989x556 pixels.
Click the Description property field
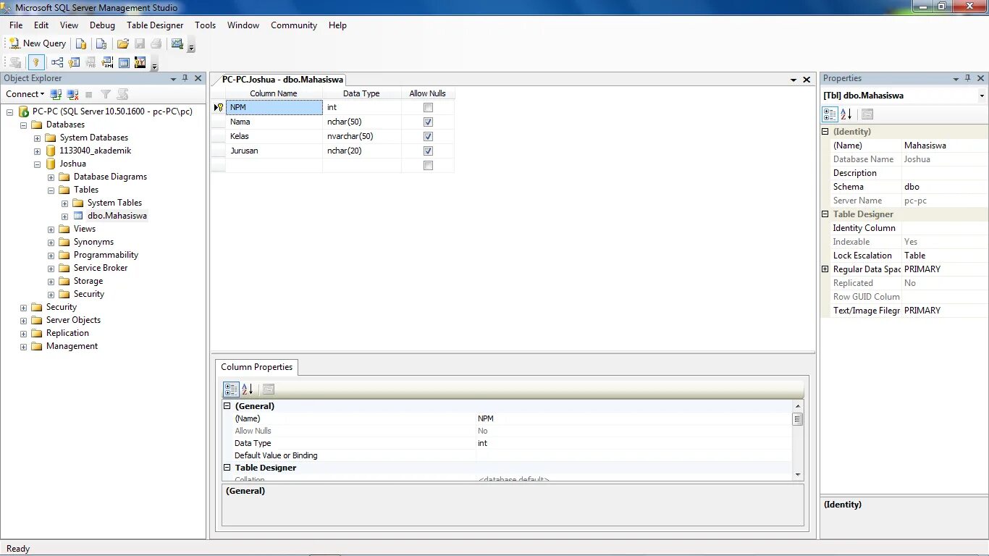point(945,173)
